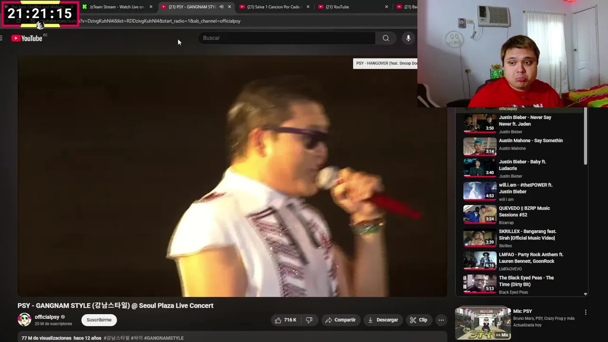Click the Descargar download button

coord(383,320)
